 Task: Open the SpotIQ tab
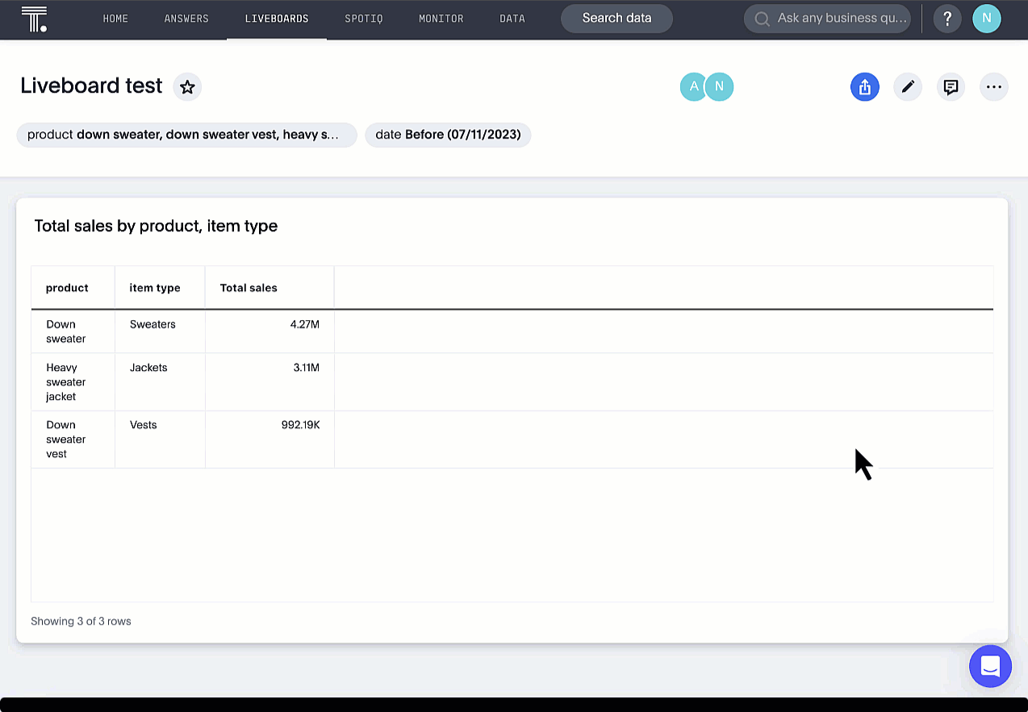364,19
